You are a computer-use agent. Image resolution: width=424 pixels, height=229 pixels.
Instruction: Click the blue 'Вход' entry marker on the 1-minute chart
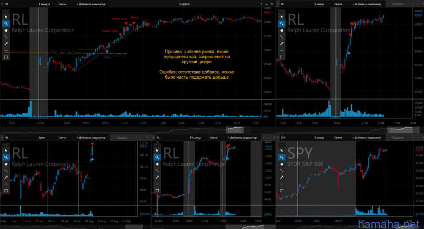pyautogui.click(x=107, y=51)
